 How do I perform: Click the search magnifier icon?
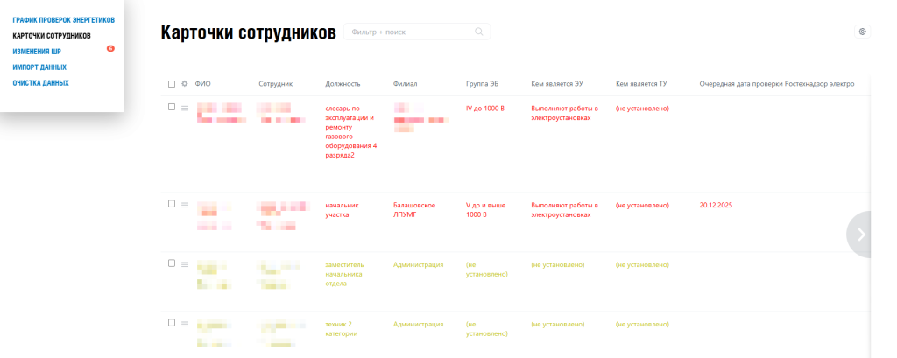coord(479,32)
